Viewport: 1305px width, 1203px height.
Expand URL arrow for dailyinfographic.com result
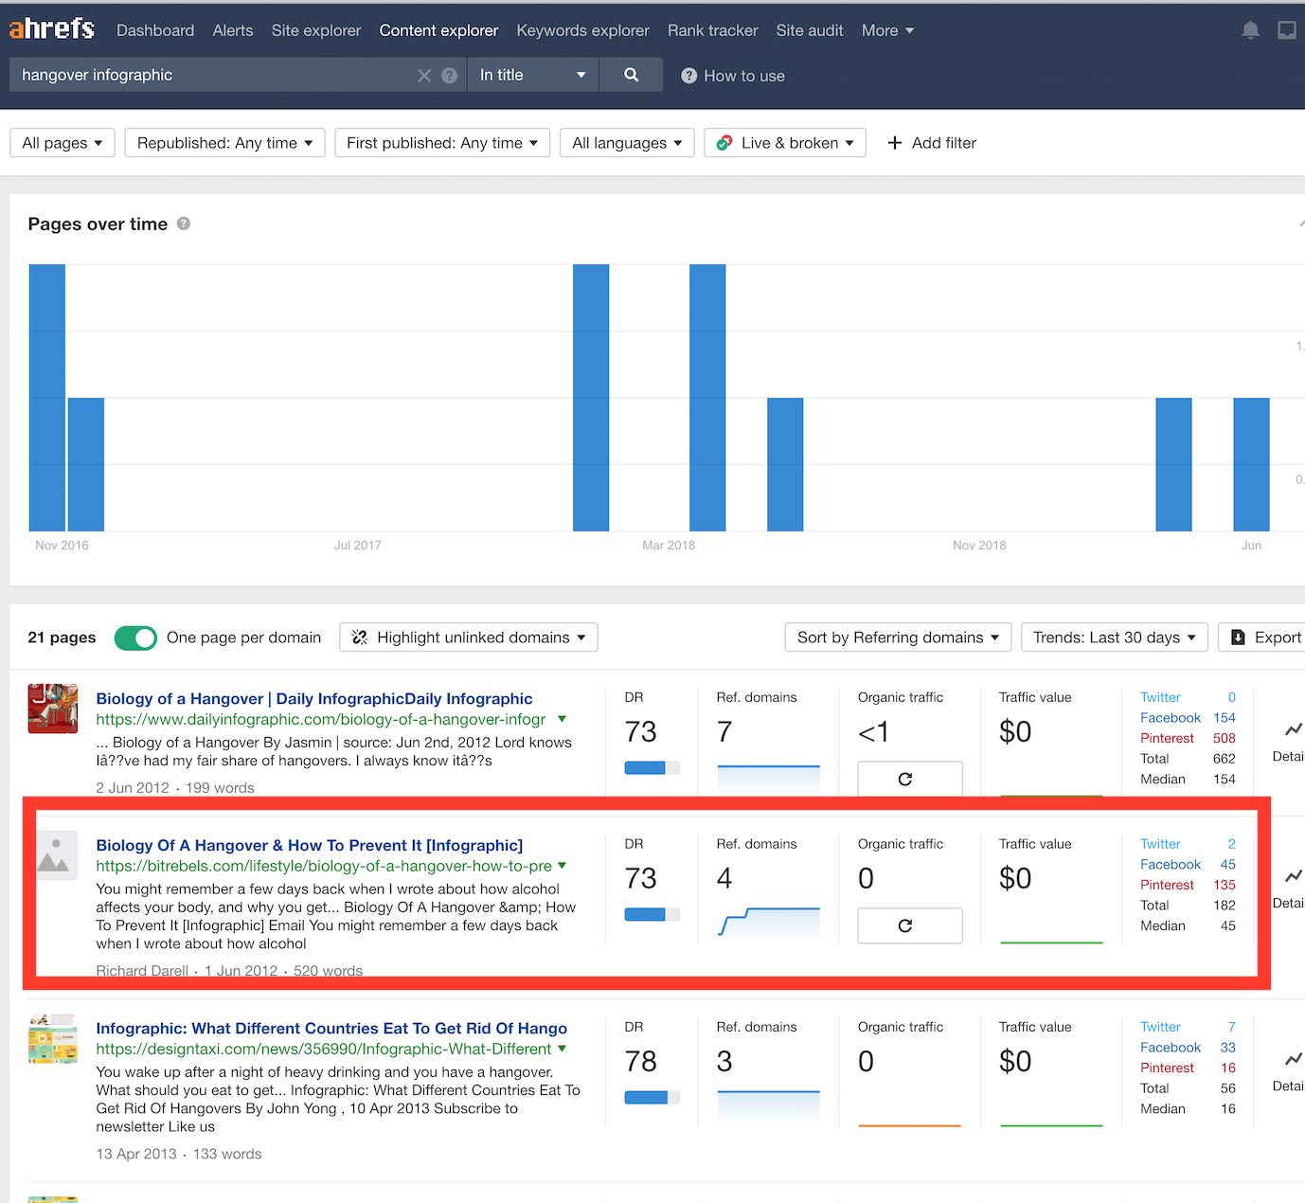click(x=563, y=719)
